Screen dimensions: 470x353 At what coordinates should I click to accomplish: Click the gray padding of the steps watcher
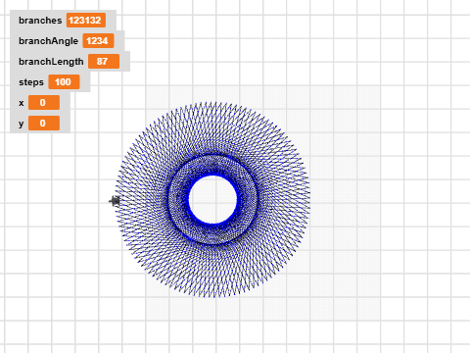pyautogui.click(x=84, y=82)
